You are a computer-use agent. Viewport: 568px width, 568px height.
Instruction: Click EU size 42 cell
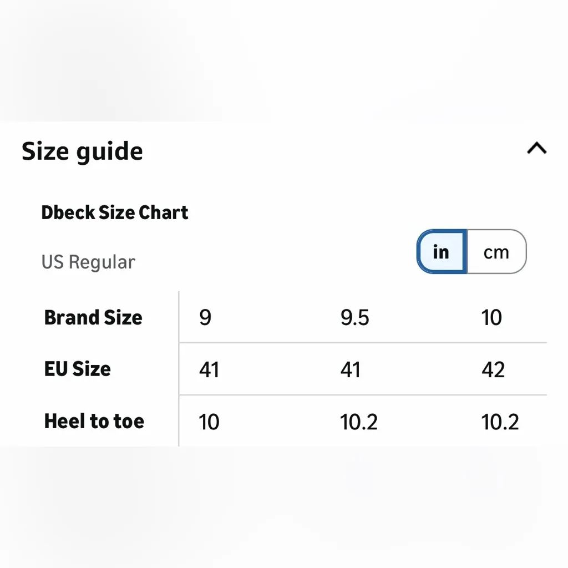pos(493,369)
